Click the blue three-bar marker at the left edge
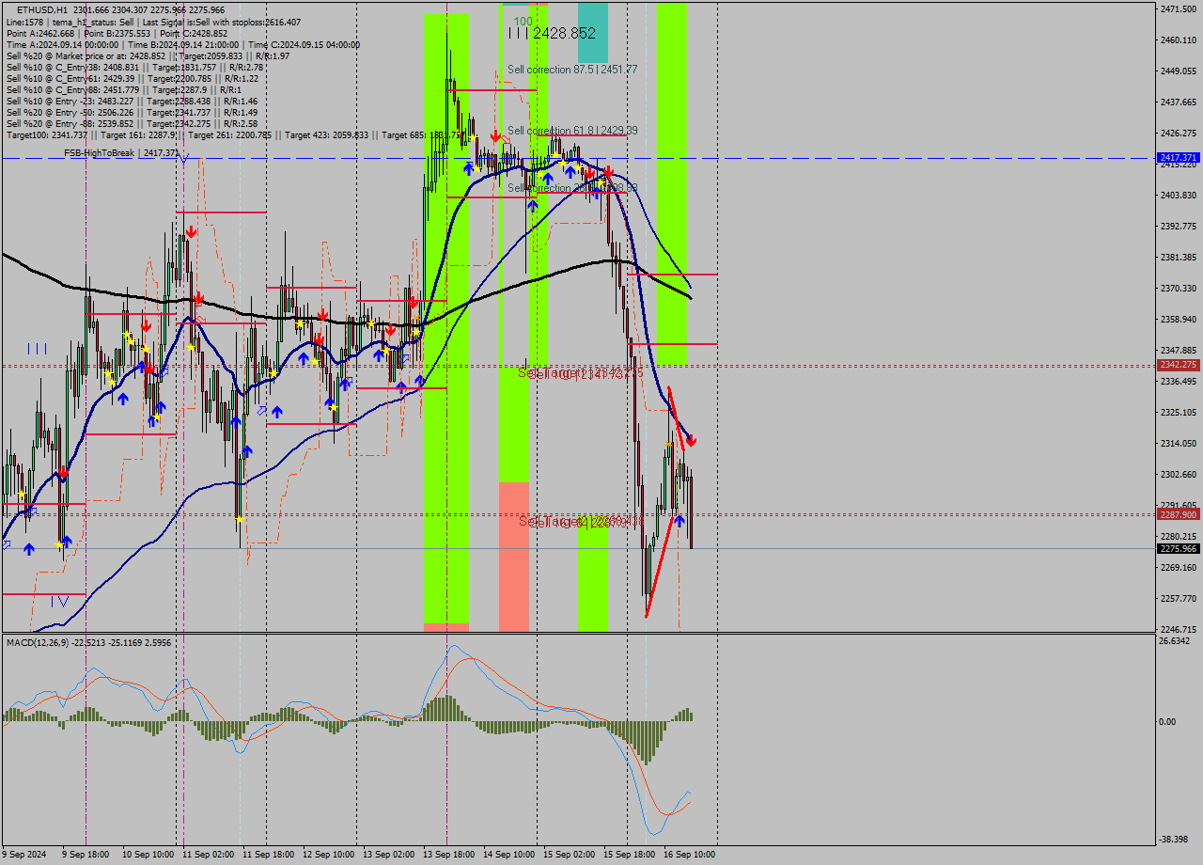This screenshot has width=1203, height=865. click(x=37, y=349)
